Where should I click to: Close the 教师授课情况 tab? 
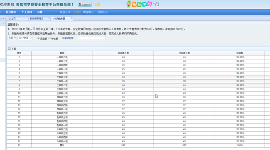click(x=49, y=18)
